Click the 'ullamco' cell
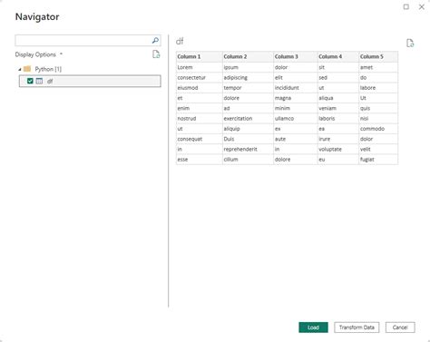430x342 pixels. (296, 119)
